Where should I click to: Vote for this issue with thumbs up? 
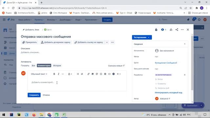click(171, 29)
